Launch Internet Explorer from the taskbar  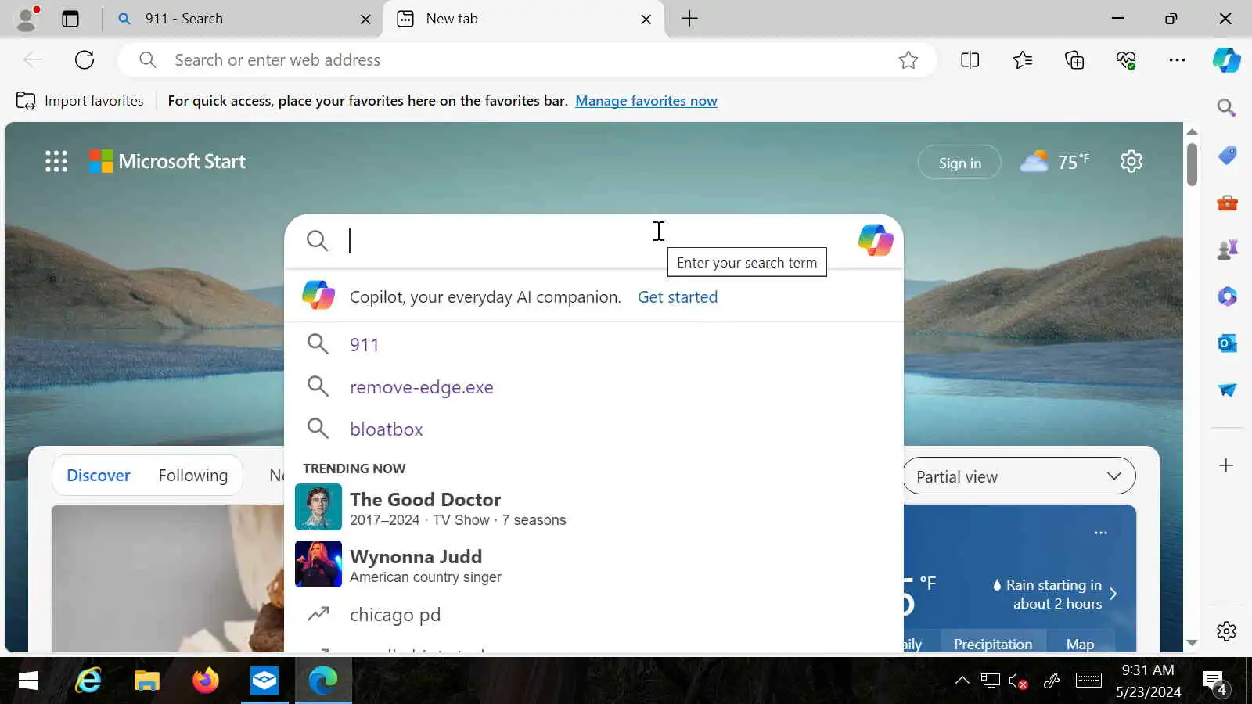click(x=88, y=681)
